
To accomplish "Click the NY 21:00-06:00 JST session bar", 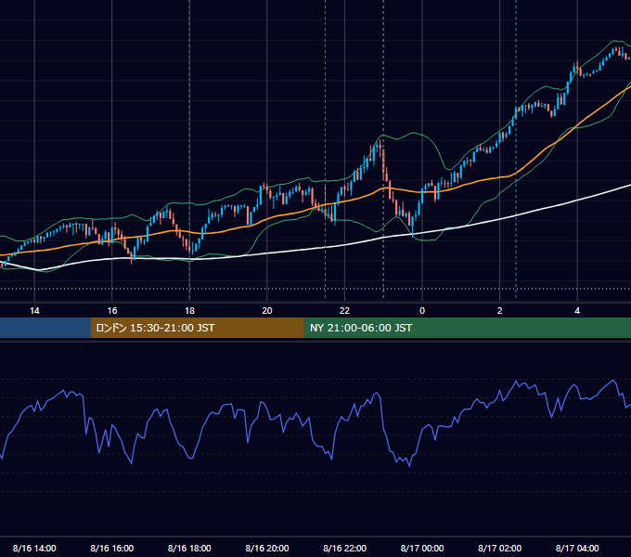I will 467,328.
